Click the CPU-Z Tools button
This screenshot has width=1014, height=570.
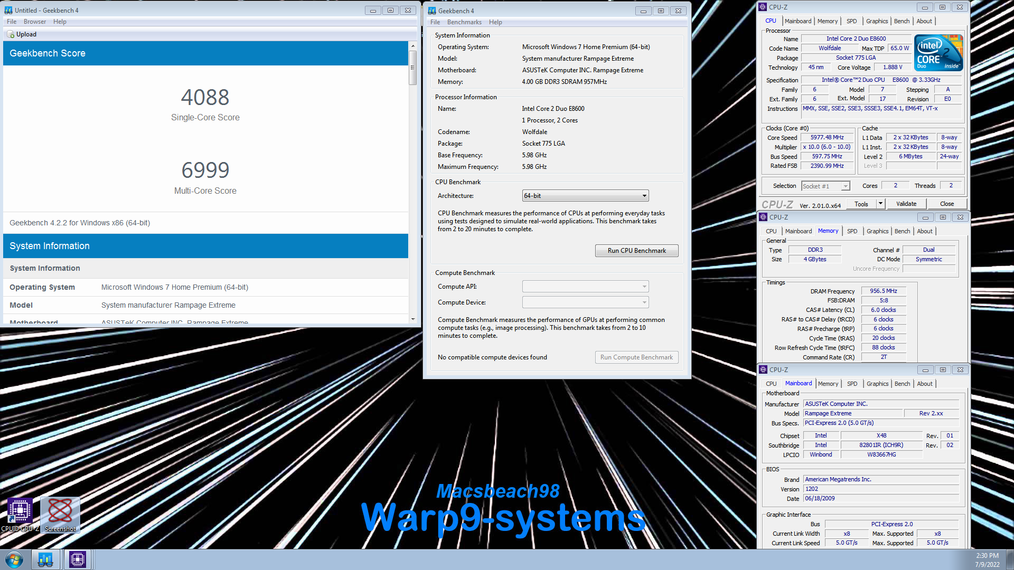(861, 204)
